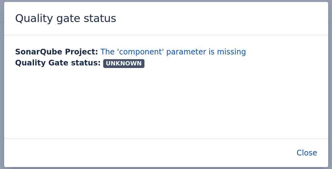Click the dimmed backdrop left of the dialog
332x169 pixels.
point(2,94)
